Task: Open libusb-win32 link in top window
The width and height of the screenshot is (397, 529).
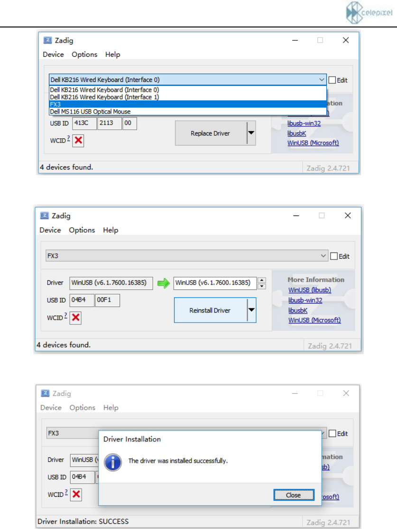Action: [304, 124]
